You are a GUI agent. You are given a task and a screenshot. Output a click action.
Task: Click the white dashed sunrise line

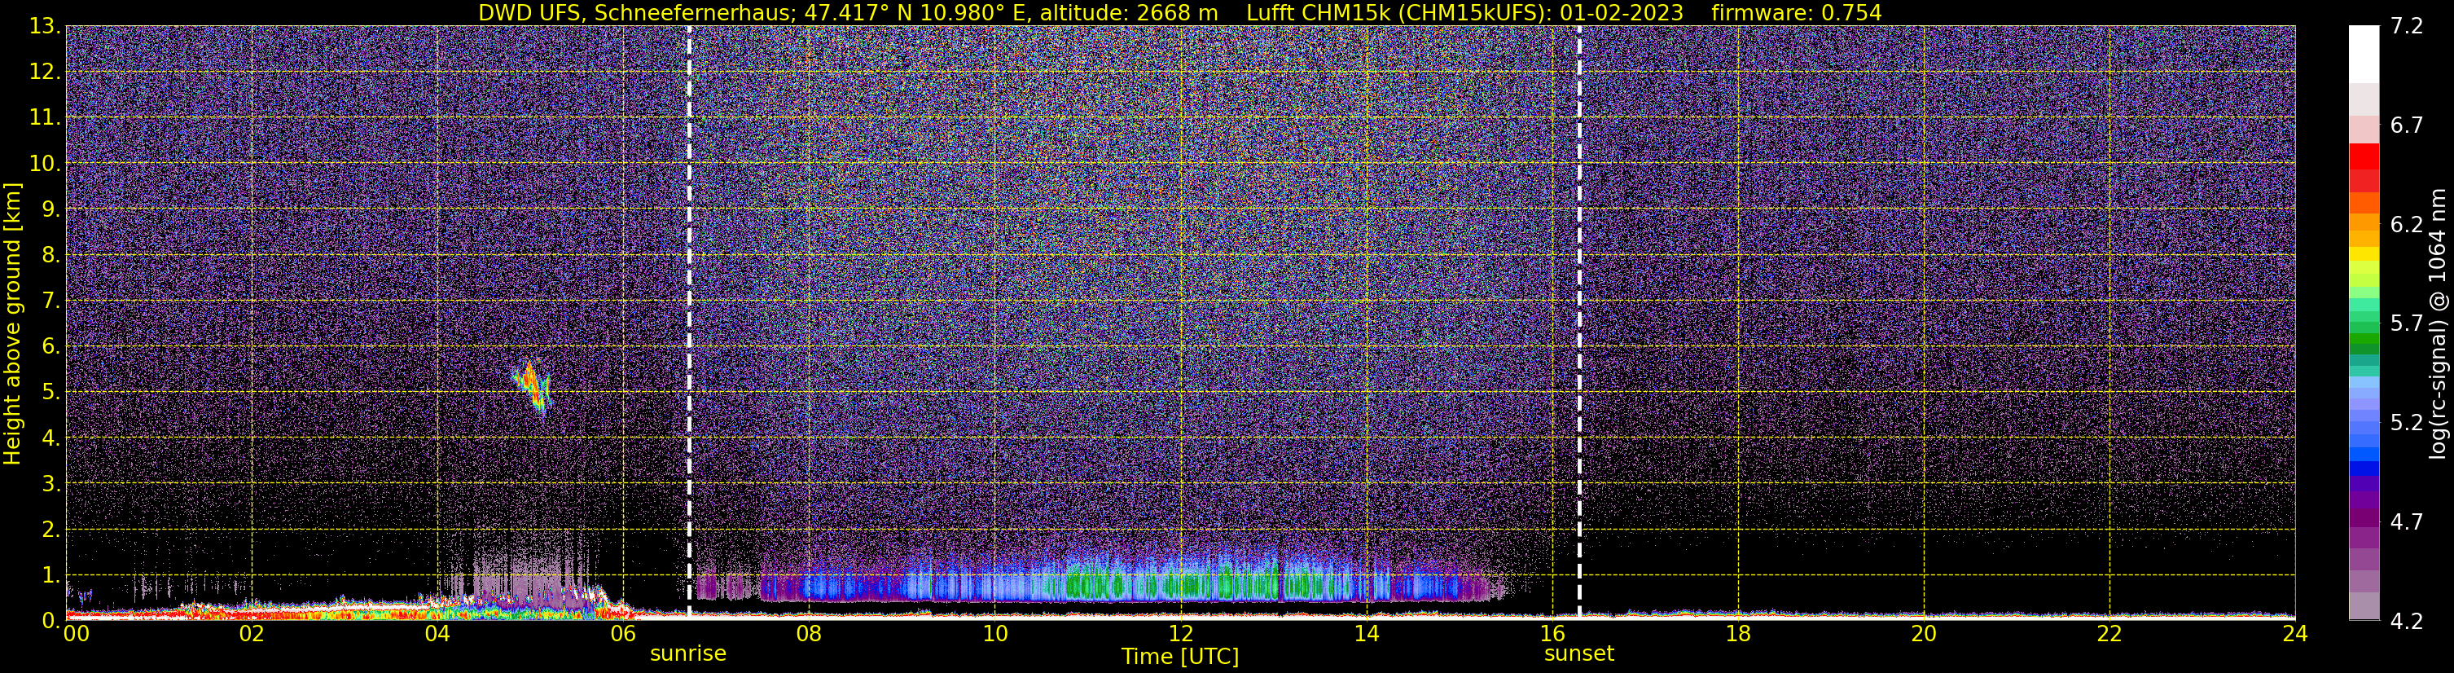click(x=689, y=322)
